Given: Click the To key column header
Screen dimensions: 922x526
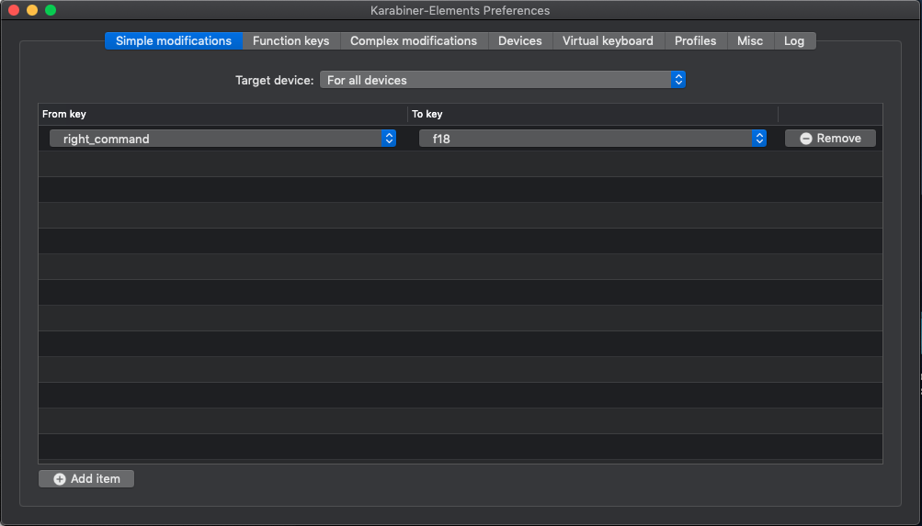Looking at the screenshot, I should point(593,115).
